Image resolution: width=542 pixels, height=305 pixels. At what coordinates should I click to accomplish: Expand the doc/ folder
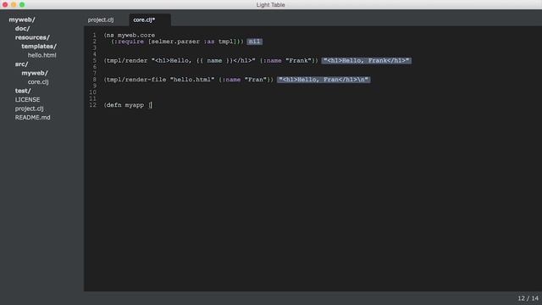(22, 28)
